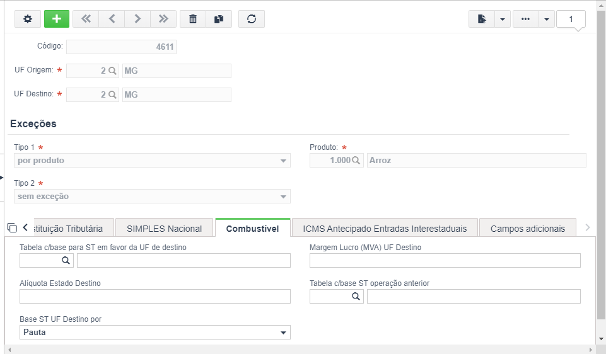Search UF Origem with magnifier icon
This screenshot has height=354, width=606.
pos(112,71)
